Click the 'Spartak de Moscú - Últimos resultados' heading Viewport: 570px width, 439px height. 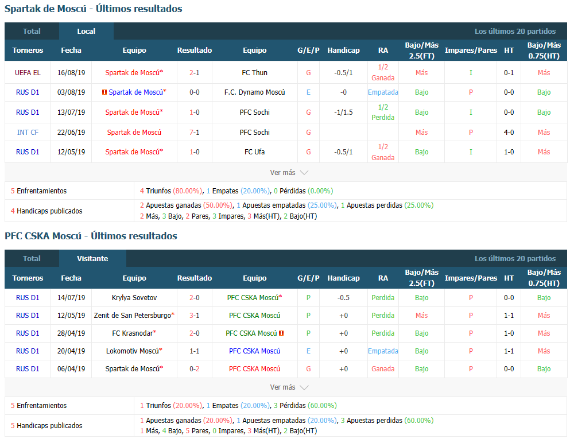[x=94, y=9]
